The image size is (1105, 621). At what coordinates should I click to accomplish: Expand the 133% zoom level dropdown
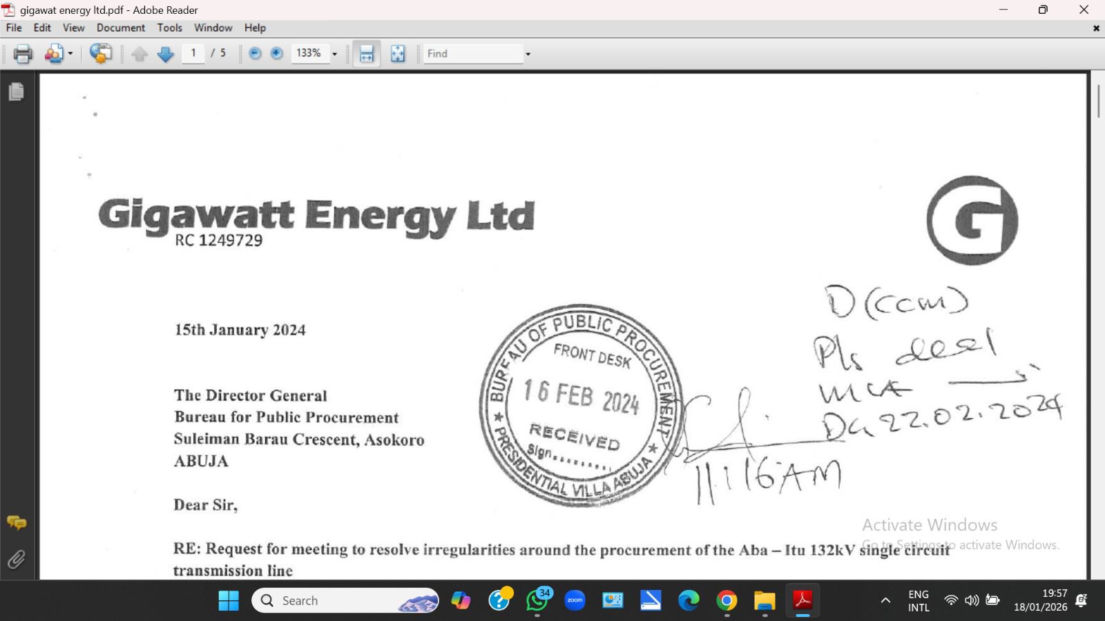(x=335, y=54)
